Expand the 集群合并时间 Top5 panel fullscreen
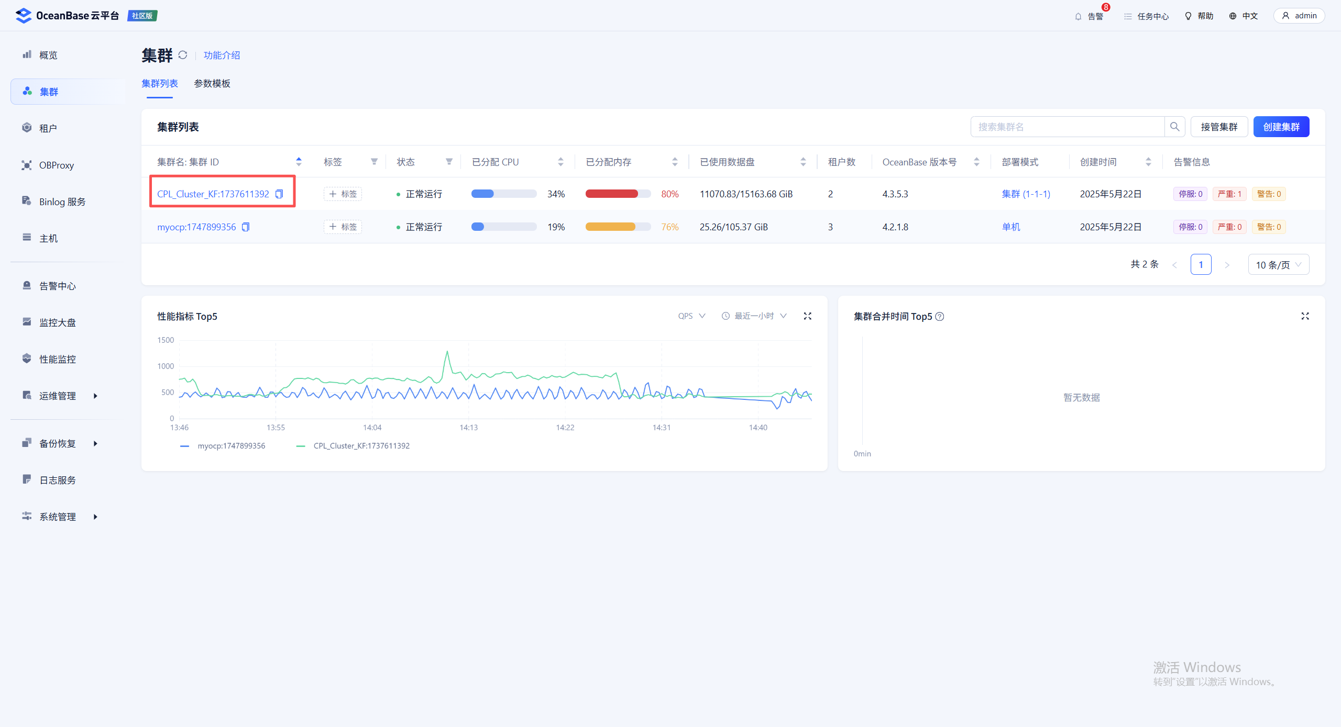1341x727 pixels. pos(1305,316)
